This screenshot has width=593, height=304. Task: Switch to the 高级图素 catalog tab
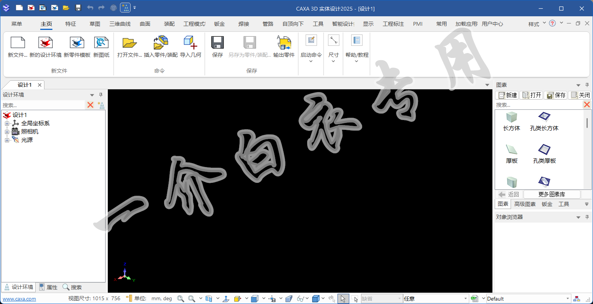[x=525, y=204]
